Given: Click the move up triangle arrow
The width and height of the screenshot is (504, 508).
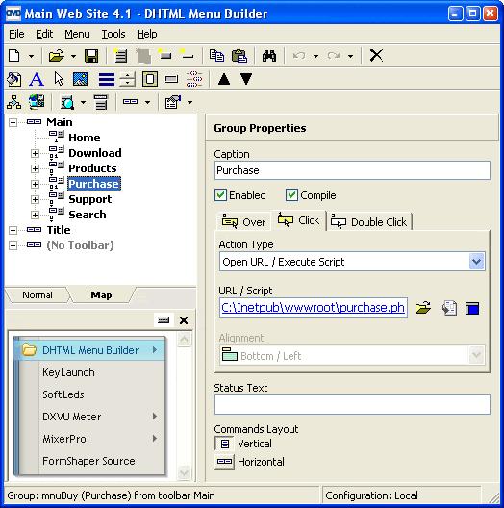Looking at the screenshot, I should tap(224, 79).
